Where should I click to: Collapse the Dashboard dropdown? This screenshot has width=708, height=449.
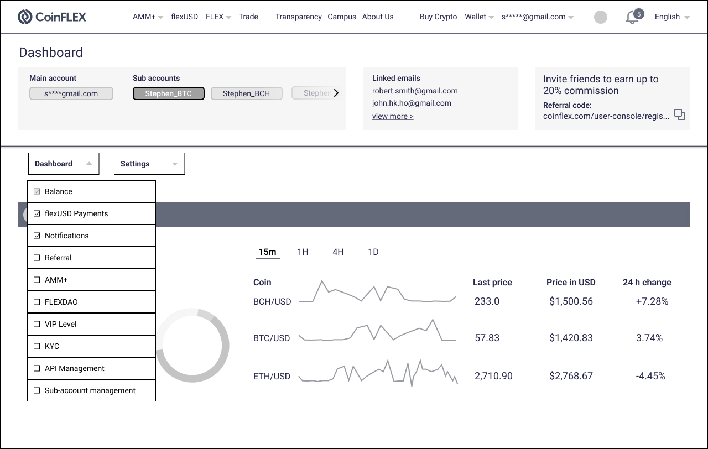(64, 164)
